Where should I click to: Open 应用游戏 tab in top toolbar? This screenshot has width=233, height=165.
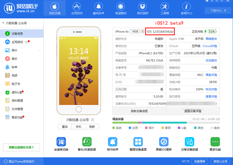tap(77, 8)
